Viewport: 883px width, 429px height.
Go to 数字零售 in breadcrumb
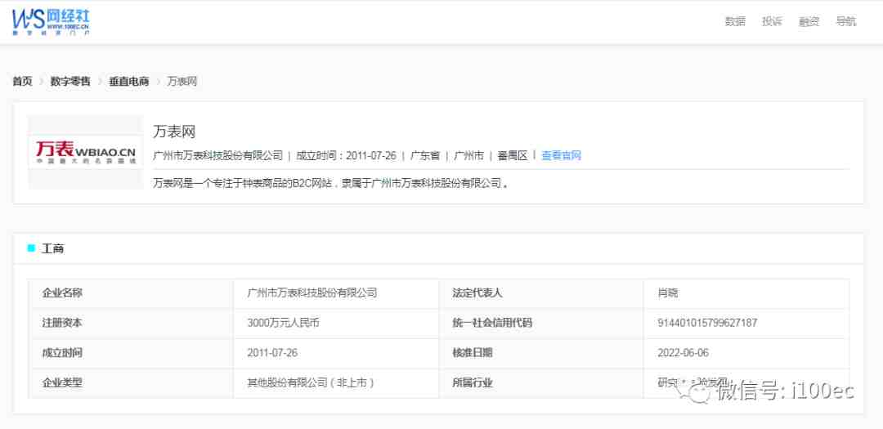click(x=70, y=81)
